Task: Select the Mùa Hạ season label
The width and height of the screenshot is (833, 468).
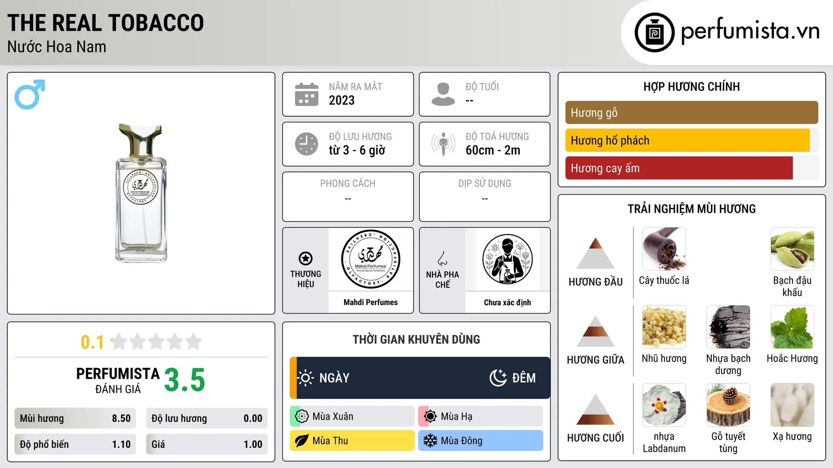Action: click(x=456, y=416)
